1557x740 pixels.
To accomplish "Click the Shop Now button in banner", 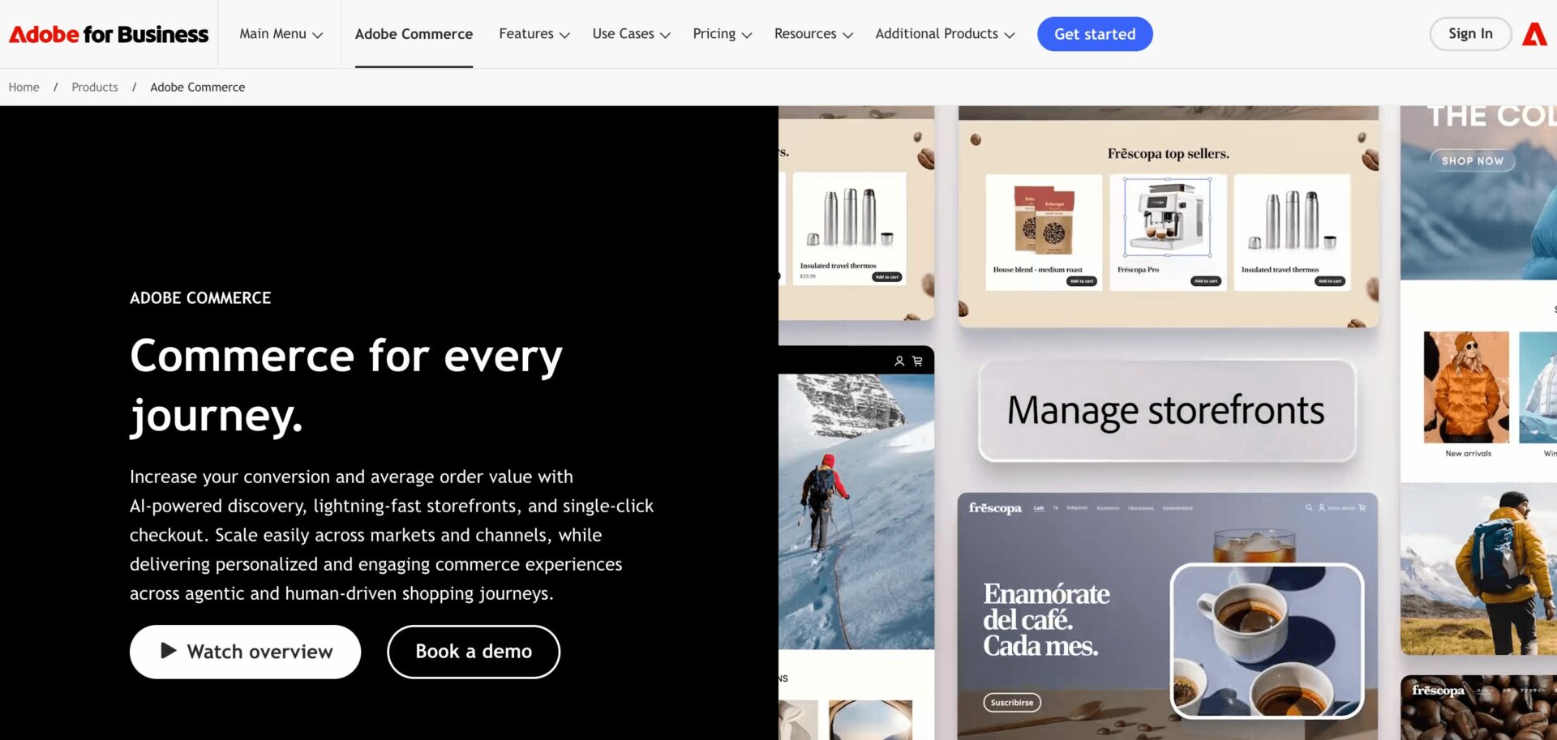I will point(1472,160).
